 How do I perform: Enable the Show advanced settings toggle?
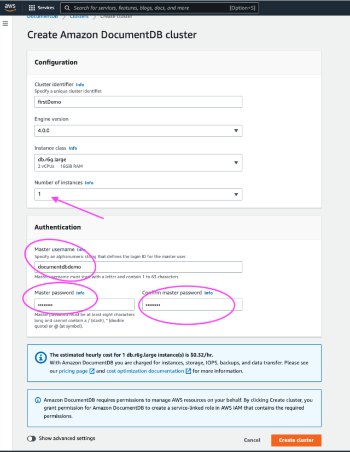(31, 438)
